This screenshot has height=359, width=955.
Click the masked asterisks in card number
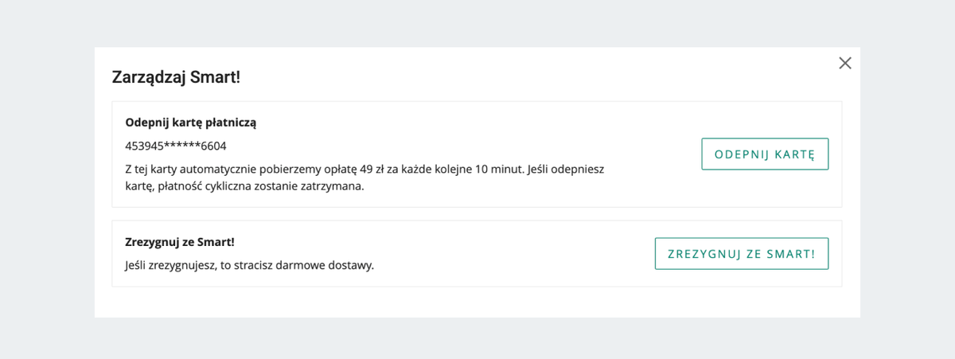point(181,146)
